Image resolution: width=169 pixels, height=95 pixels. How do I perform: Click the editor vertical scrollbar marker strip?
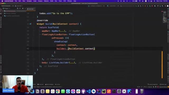click(x=162, y=65)
